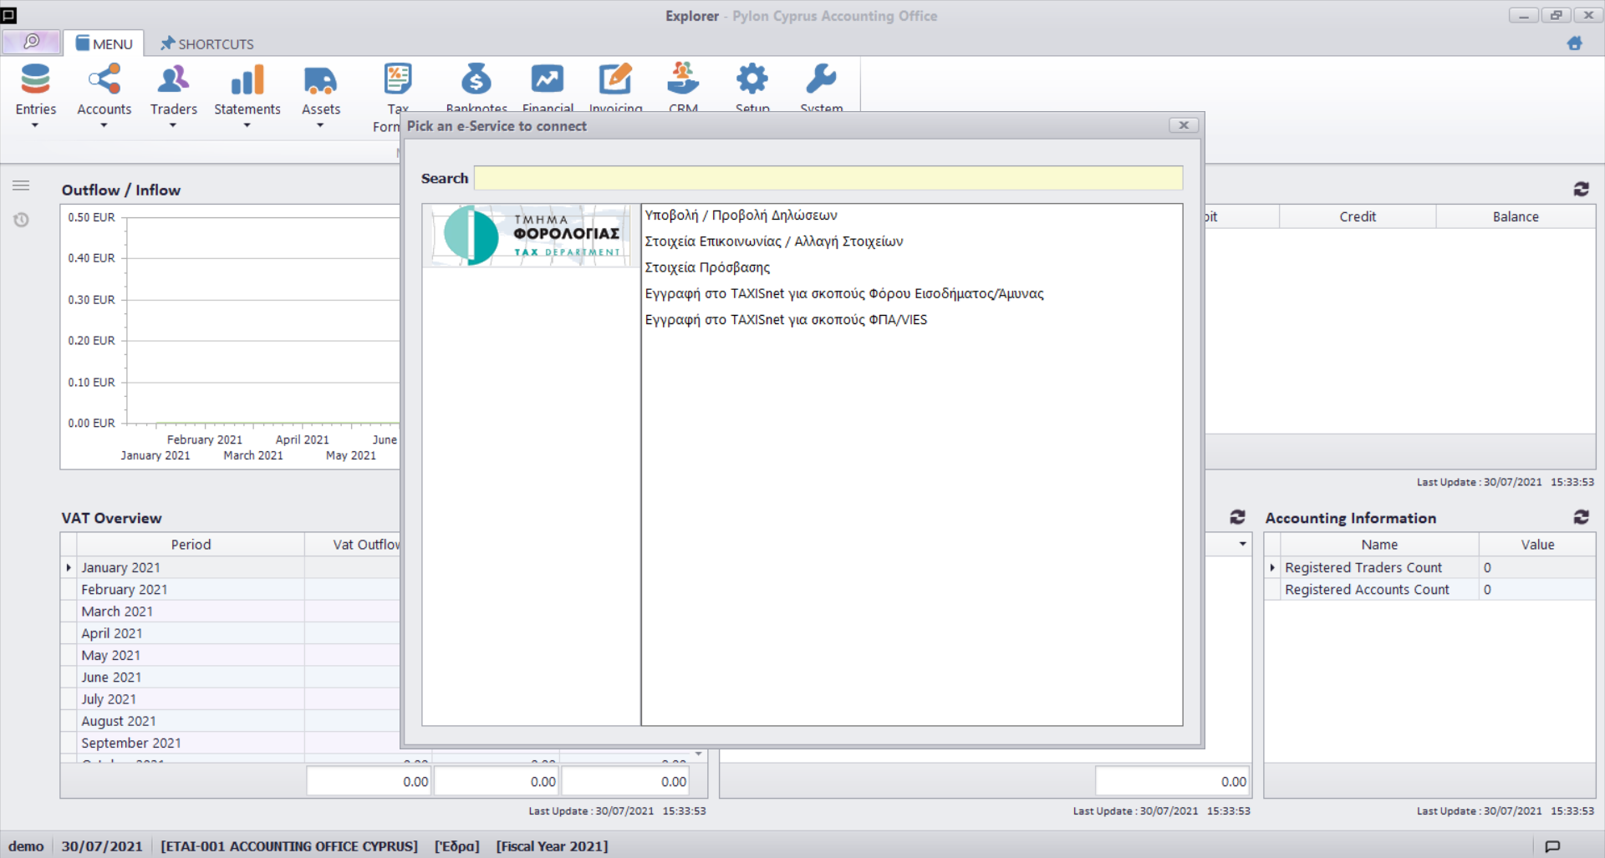Expand the January 2021 row arrow
The height and width of the screenshot is (858, 1605).
pyautogui.click(x=69, y=568)
